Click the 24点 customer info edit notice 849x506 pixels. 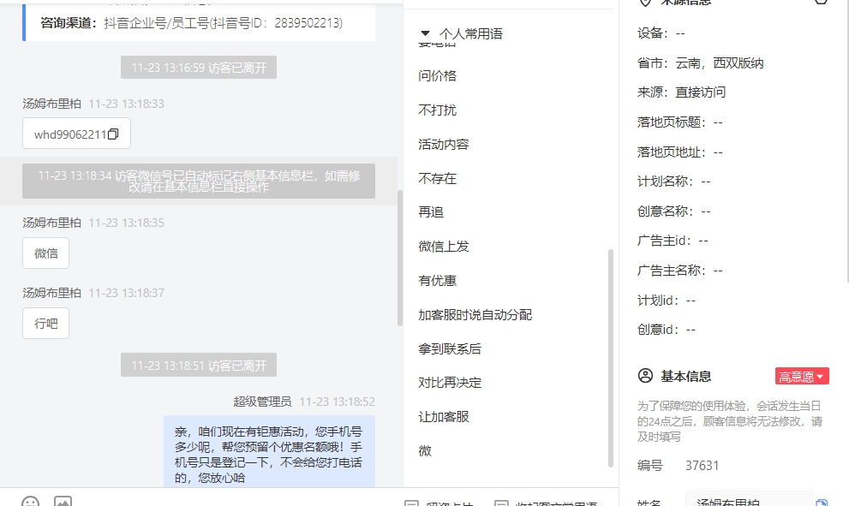[x=730, y=421]
